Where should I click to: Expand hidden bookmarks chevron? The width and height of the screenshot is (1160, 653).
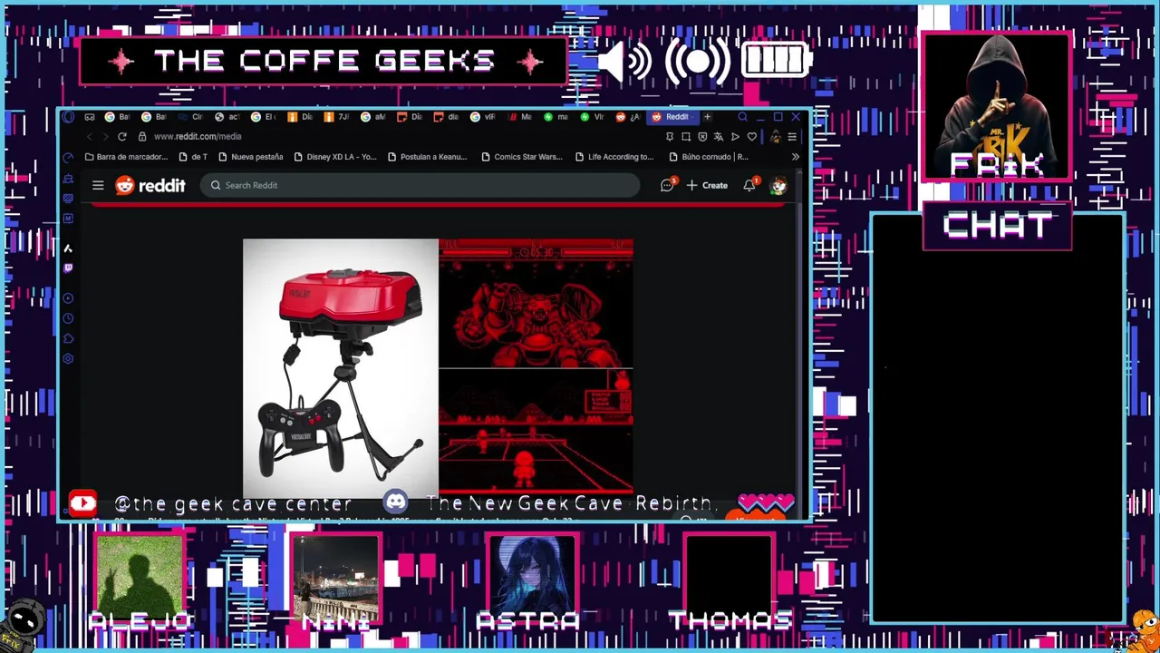coord(795,157)
